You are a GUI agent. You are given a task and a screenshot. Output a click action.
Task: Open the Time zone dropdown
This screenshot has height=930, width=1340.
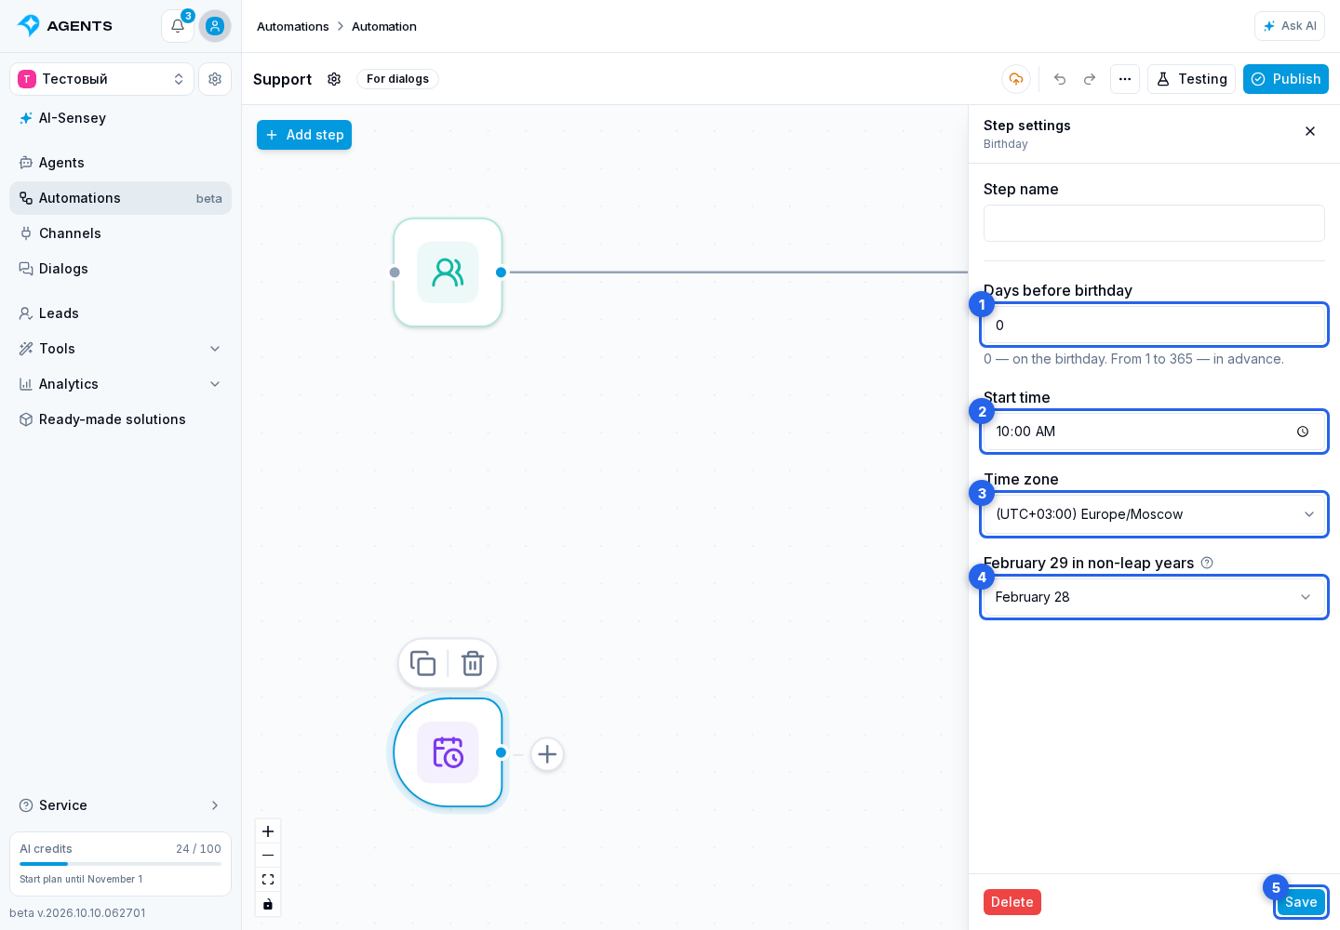click(x=1154, y=514)
